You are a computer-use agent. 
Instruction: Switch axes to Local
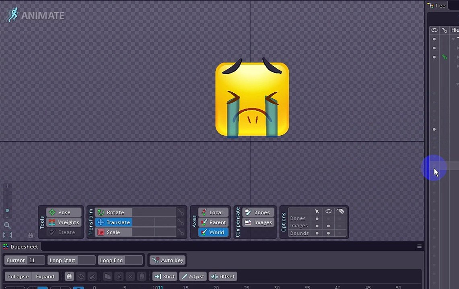pos(213,212)
